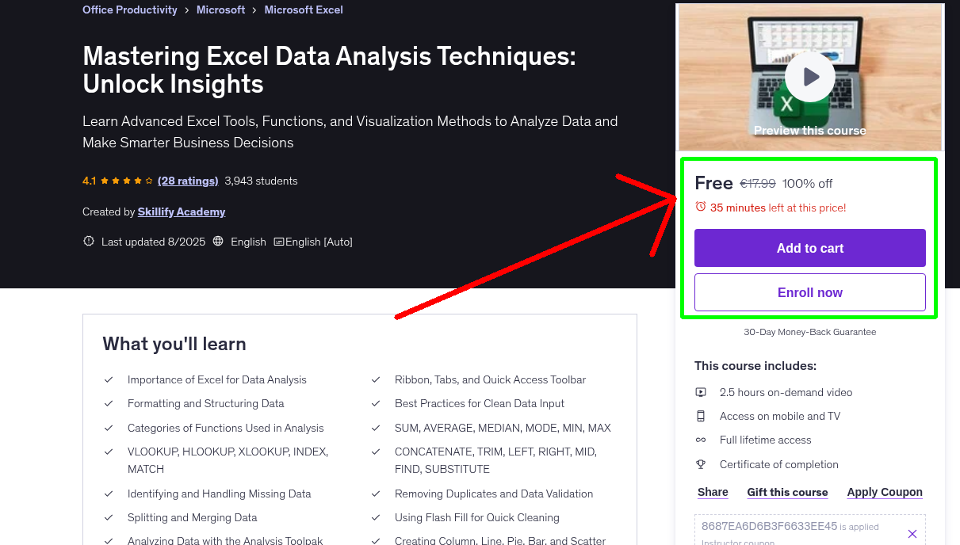
Task: Click the closed captions English [Auto] icon
Action: pyautogui.click(x=279, y=242)
